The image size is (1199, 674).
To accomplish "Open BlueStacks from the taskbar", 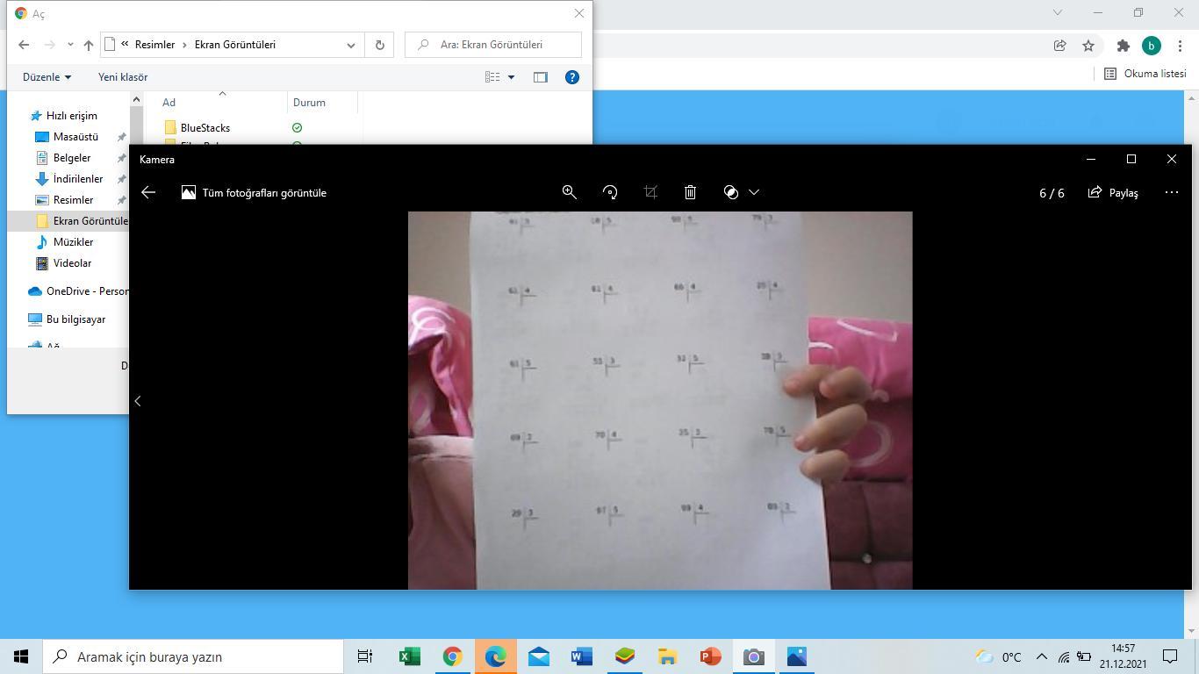I will click(x=624, y=656).
